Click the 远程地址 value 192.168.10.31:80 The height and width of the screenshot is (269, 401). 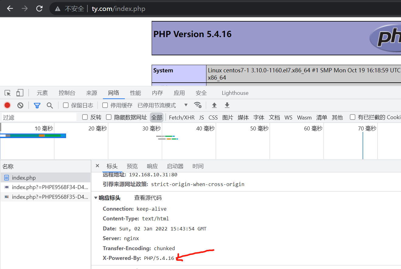(x=153, y=175)
